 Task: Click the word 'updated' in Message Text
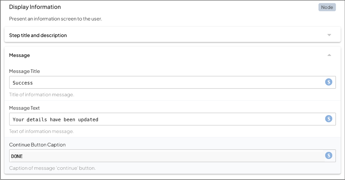click(88, 120)
